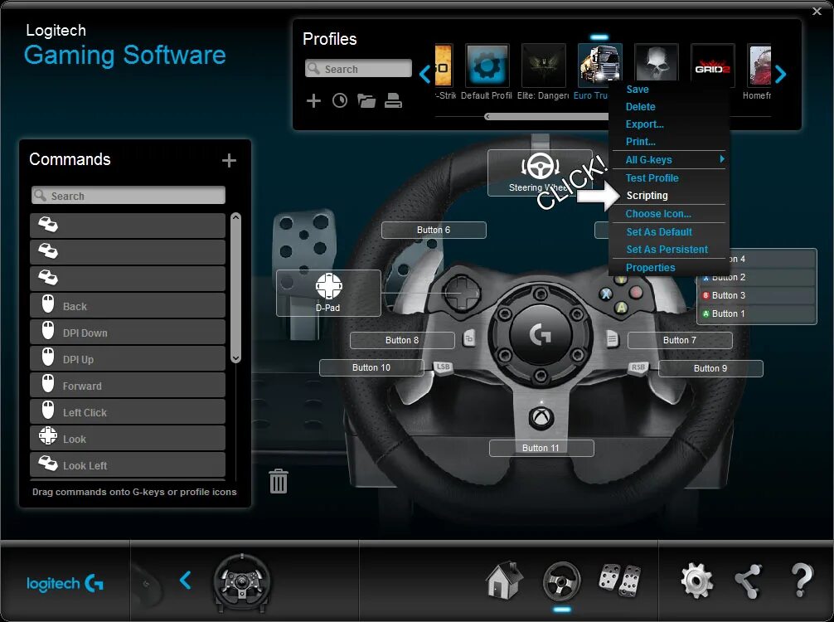Screen dimensions: 834x622
Task: Close the Logitech Gaming Software window
Action: point(817,11)
